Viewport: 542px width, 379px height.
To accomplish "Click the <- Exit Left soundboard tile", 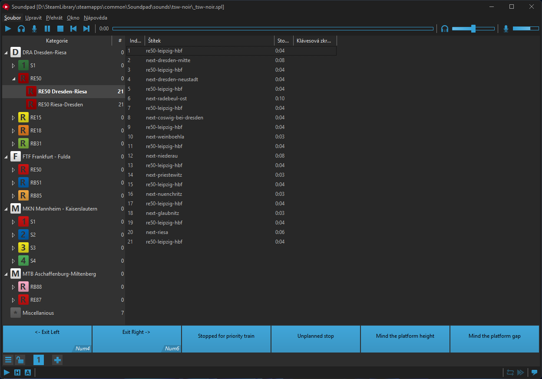I will coord(47,339).
